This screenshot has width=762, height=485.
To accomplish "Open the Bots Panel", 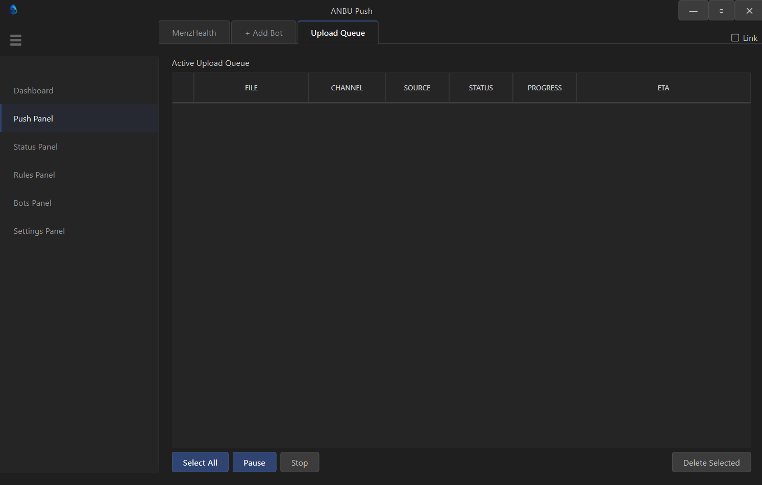I will pyautogui.click(x=32, y=203).
